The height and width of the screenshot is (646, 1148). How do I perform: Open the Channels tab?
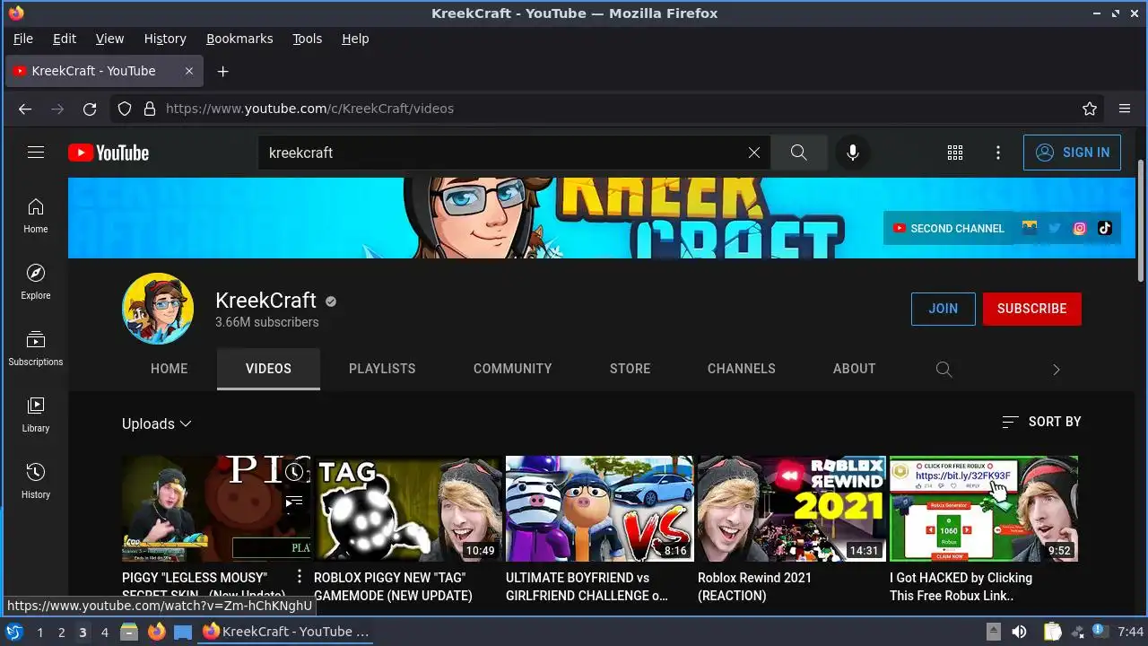742,369
